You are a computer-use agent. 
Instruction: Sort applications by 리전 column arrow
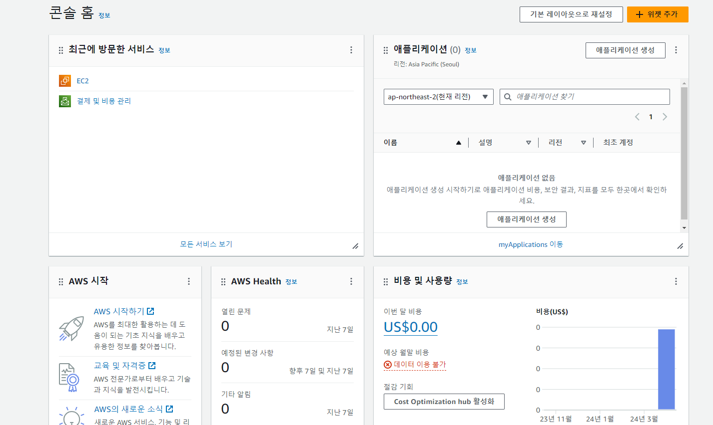coord(583,143)
